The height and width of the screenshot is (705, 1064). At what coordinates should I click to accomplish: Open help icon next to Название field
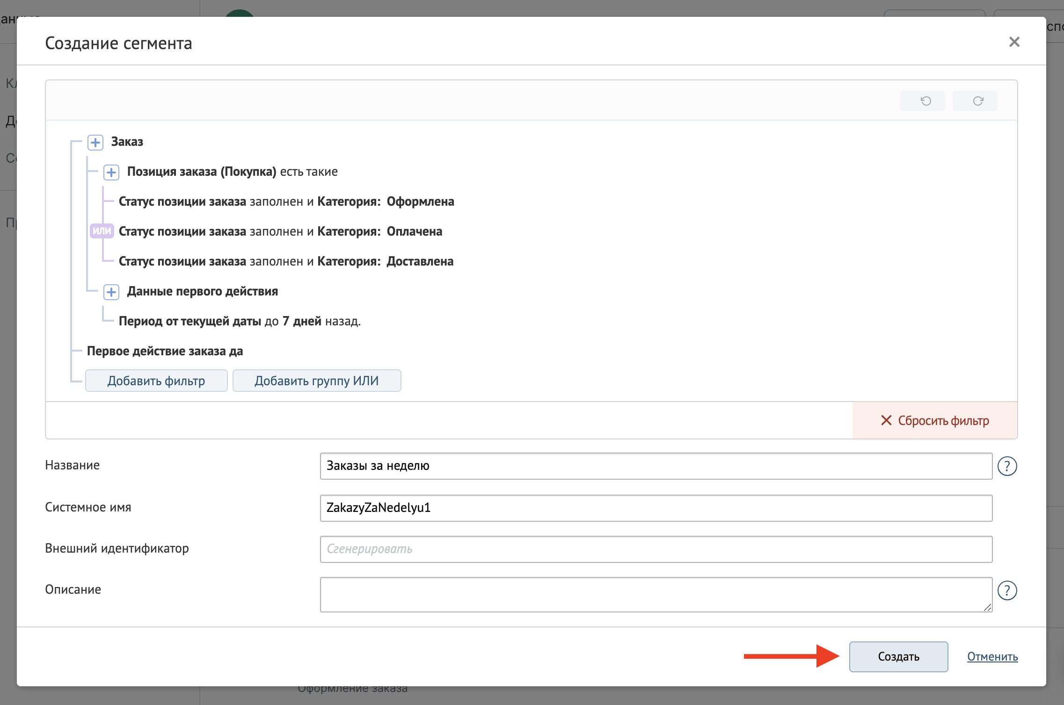tap(1007, 466)
